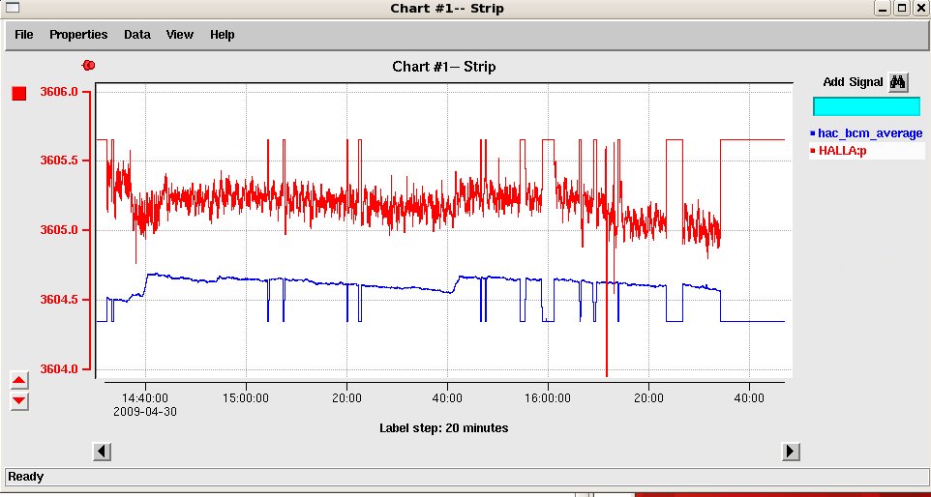Click the Label step: 20 minutes text
The image size is (931, 497).
click(443, 427)
